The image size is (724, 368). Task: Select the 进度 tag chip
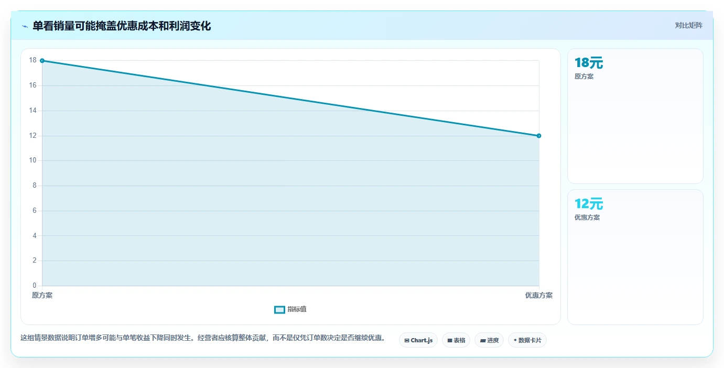(x=489, y=340)
